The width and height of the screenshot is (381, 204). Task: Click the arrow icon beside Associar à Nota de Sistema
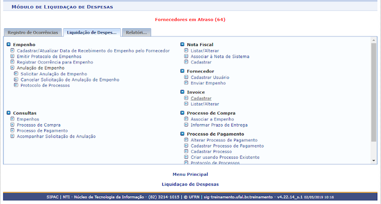[186, 56]
